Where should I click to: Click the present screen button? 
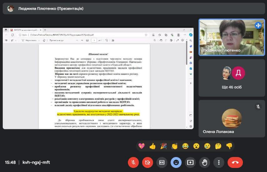pos(190,162)
